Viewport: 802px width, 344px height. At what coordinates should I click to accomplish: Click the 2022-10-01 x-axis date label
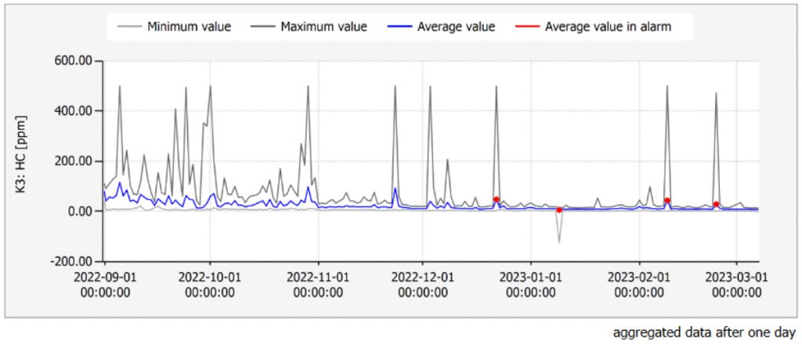211,284
